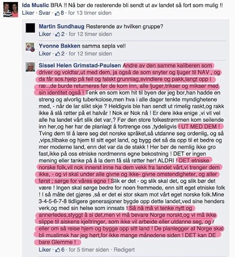Reply with Svar on Ida Muslic's comment
This screenshot has width=235, height=257.
(44, 13)
